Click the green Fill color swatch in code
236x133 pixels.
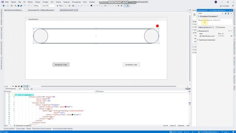72,115
